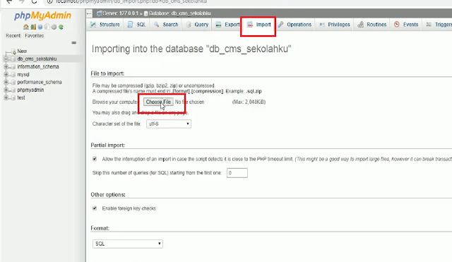Toggle allow interruption of import checkbox
The height and width of the screenshot is (262, 452).
(95, 159)
